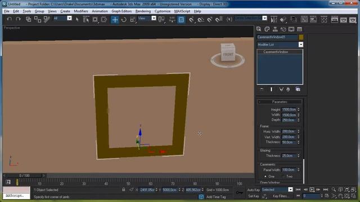Select the Two casements radio button
This screenshot has height=202, width=360.
(283, 176)
